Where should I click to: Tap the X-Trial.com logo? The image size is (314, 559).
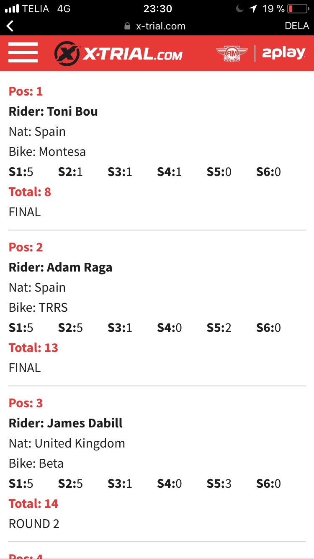point(118,54)
